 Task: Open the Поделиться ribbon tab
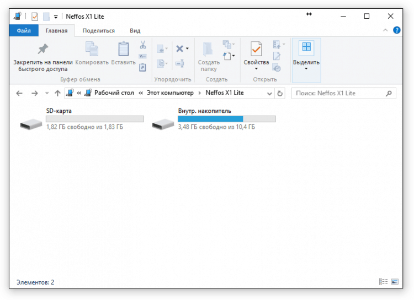click(98, 31)
